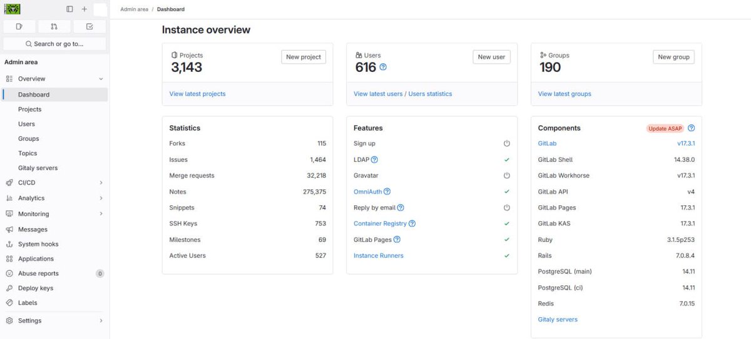Click the help icon beside Container Registry

412,224
